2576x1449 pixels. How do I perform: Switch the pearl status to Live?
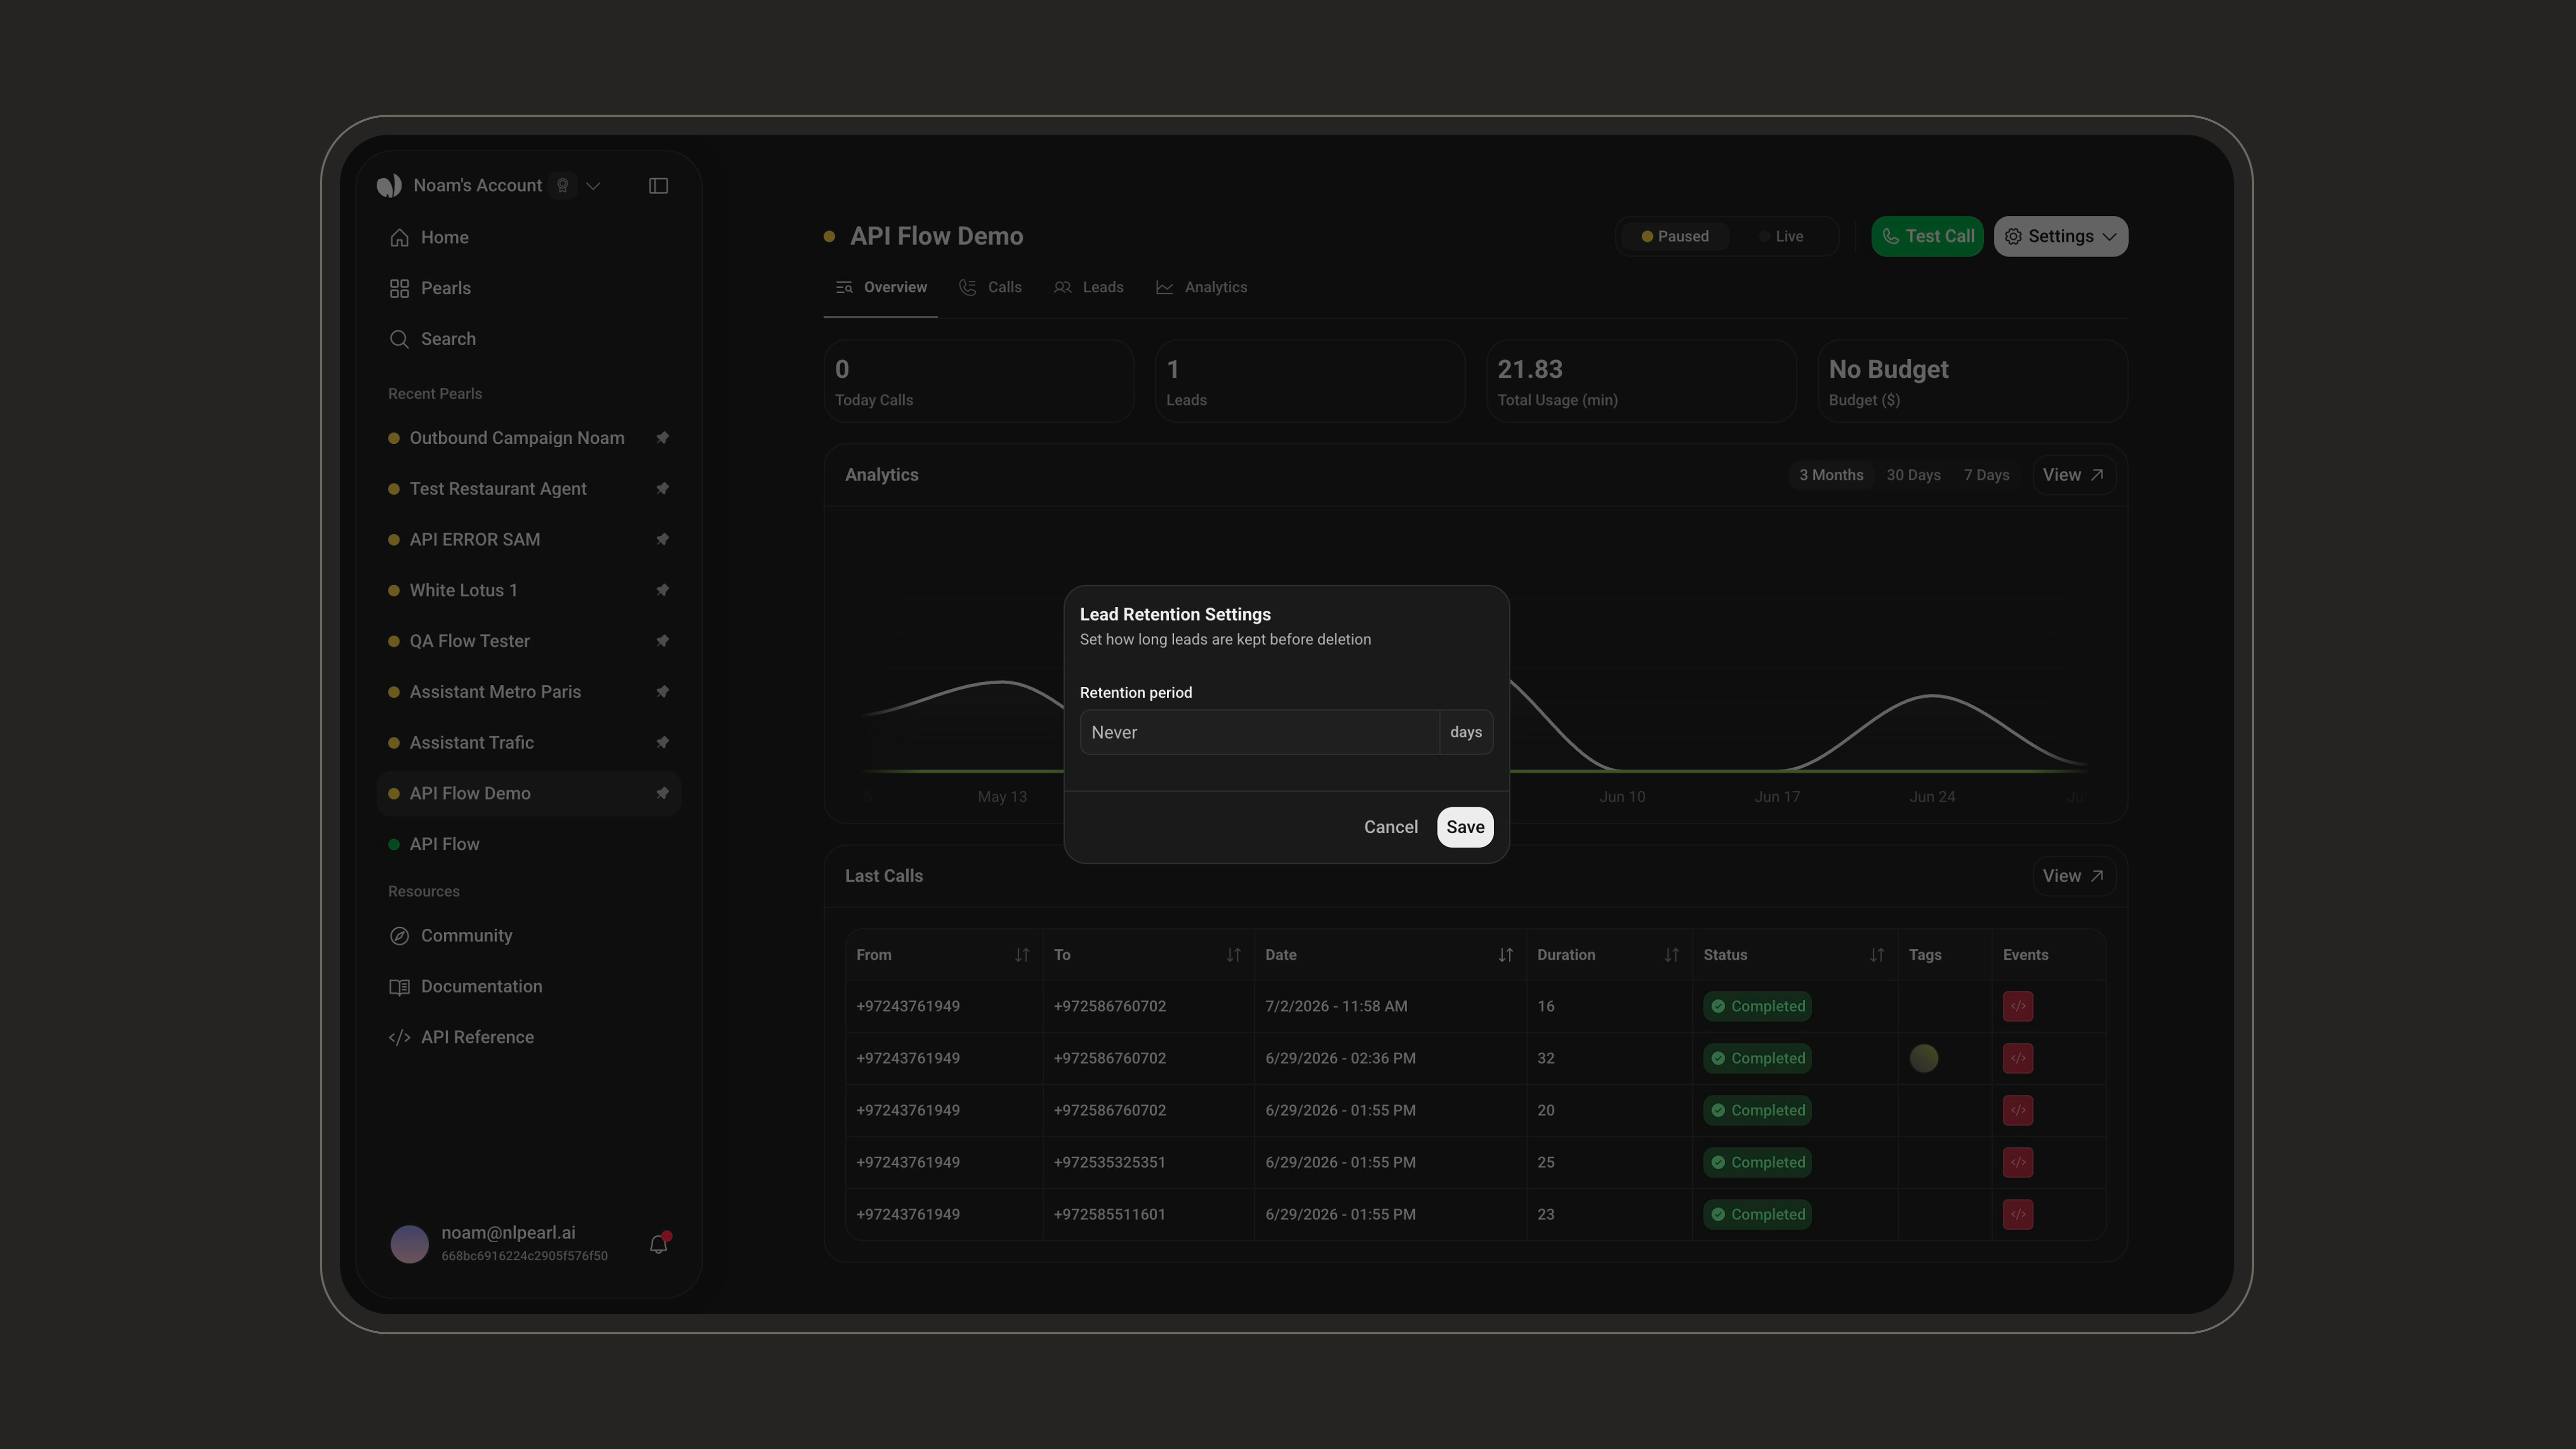(1781, 237)
